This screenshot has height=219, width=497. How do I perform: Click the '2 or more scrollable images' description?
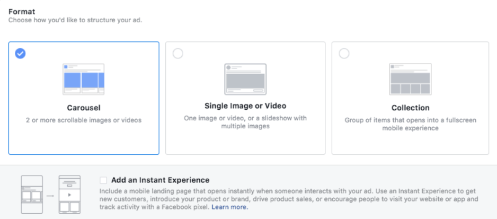pyautogui.click(x=84, y=120)
